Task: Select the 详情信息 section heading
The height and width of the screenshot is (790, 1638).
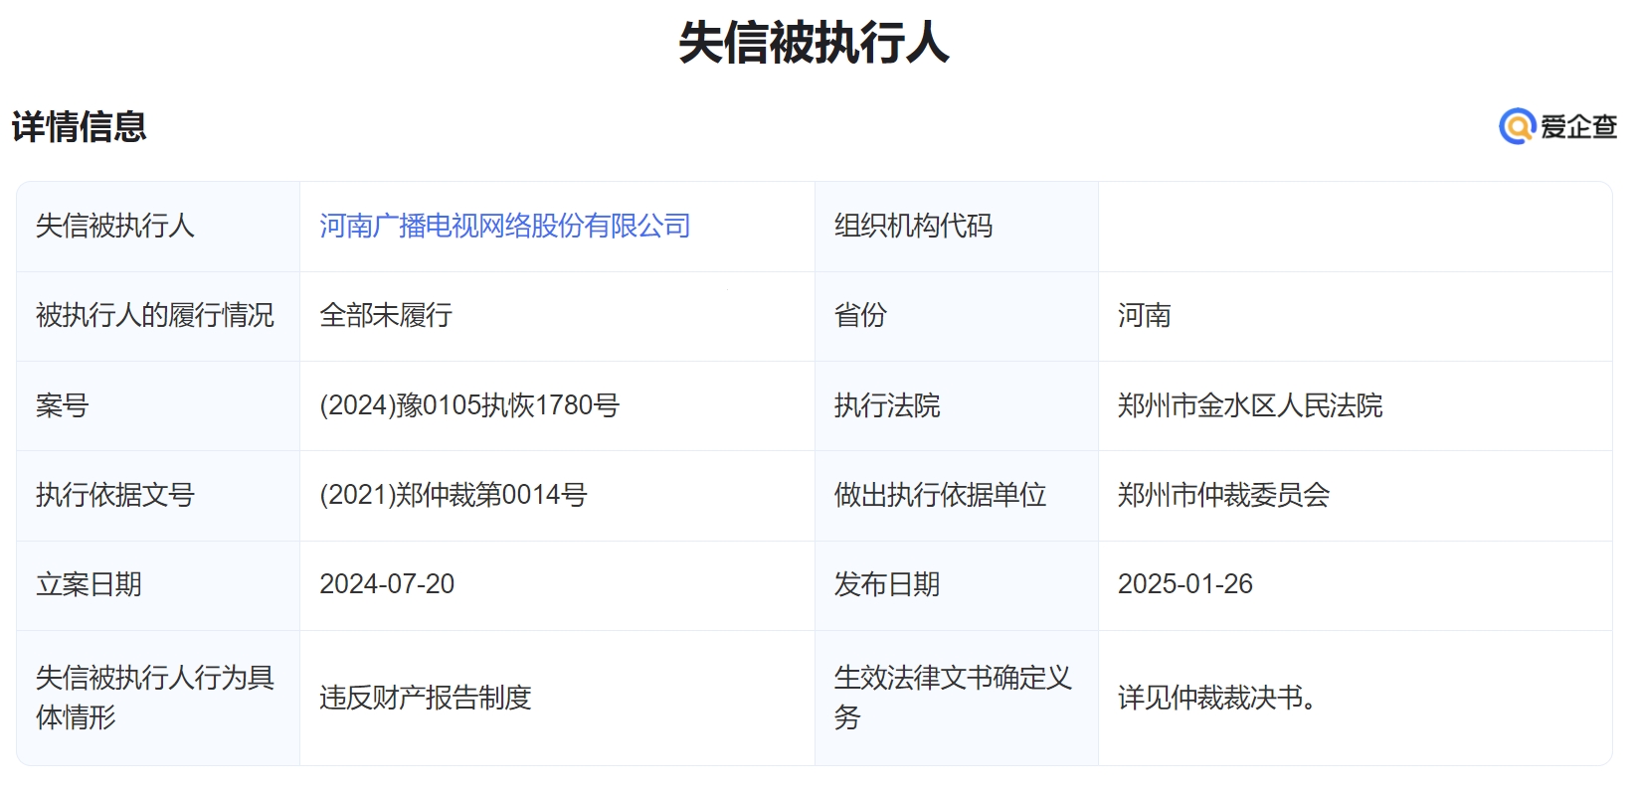Action: pos(80,127)
